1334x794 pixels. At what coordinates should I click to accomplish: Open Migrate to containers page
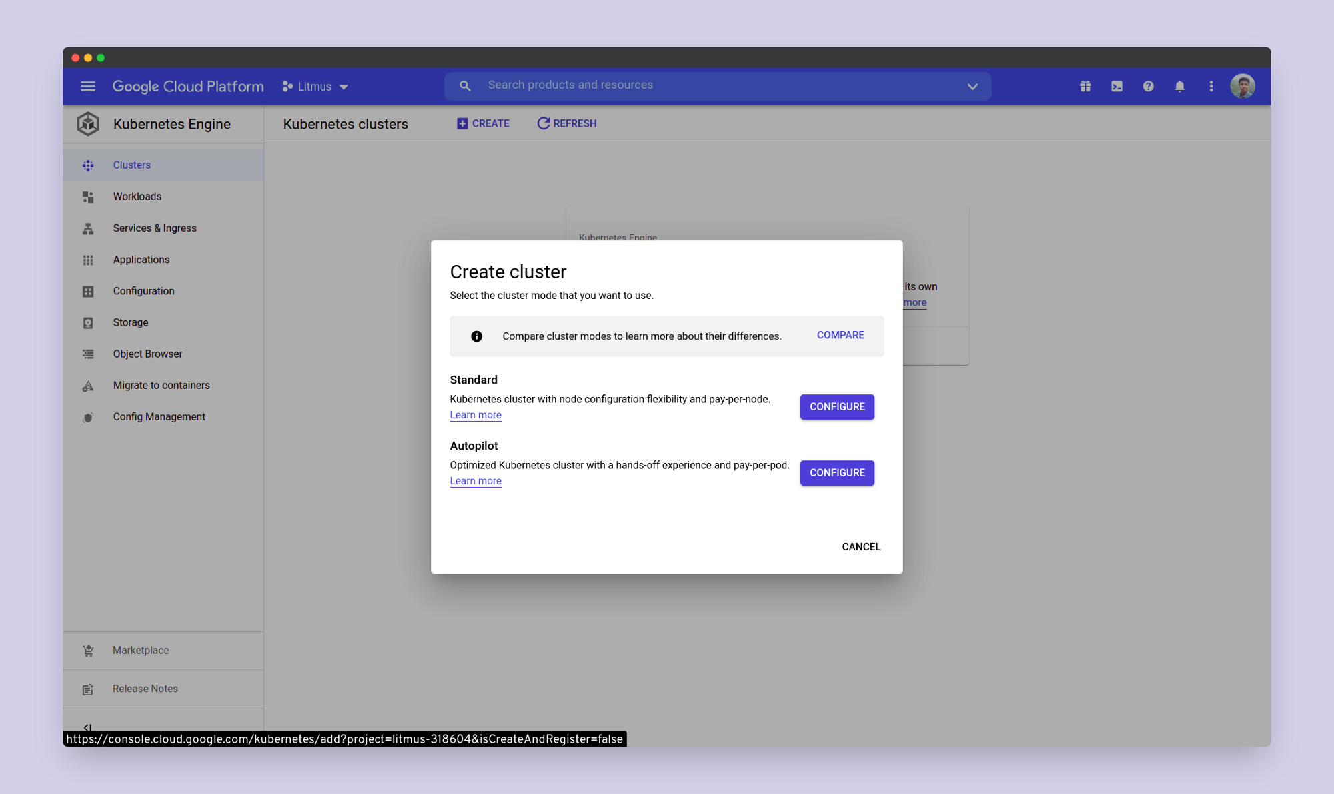[163, 385]
